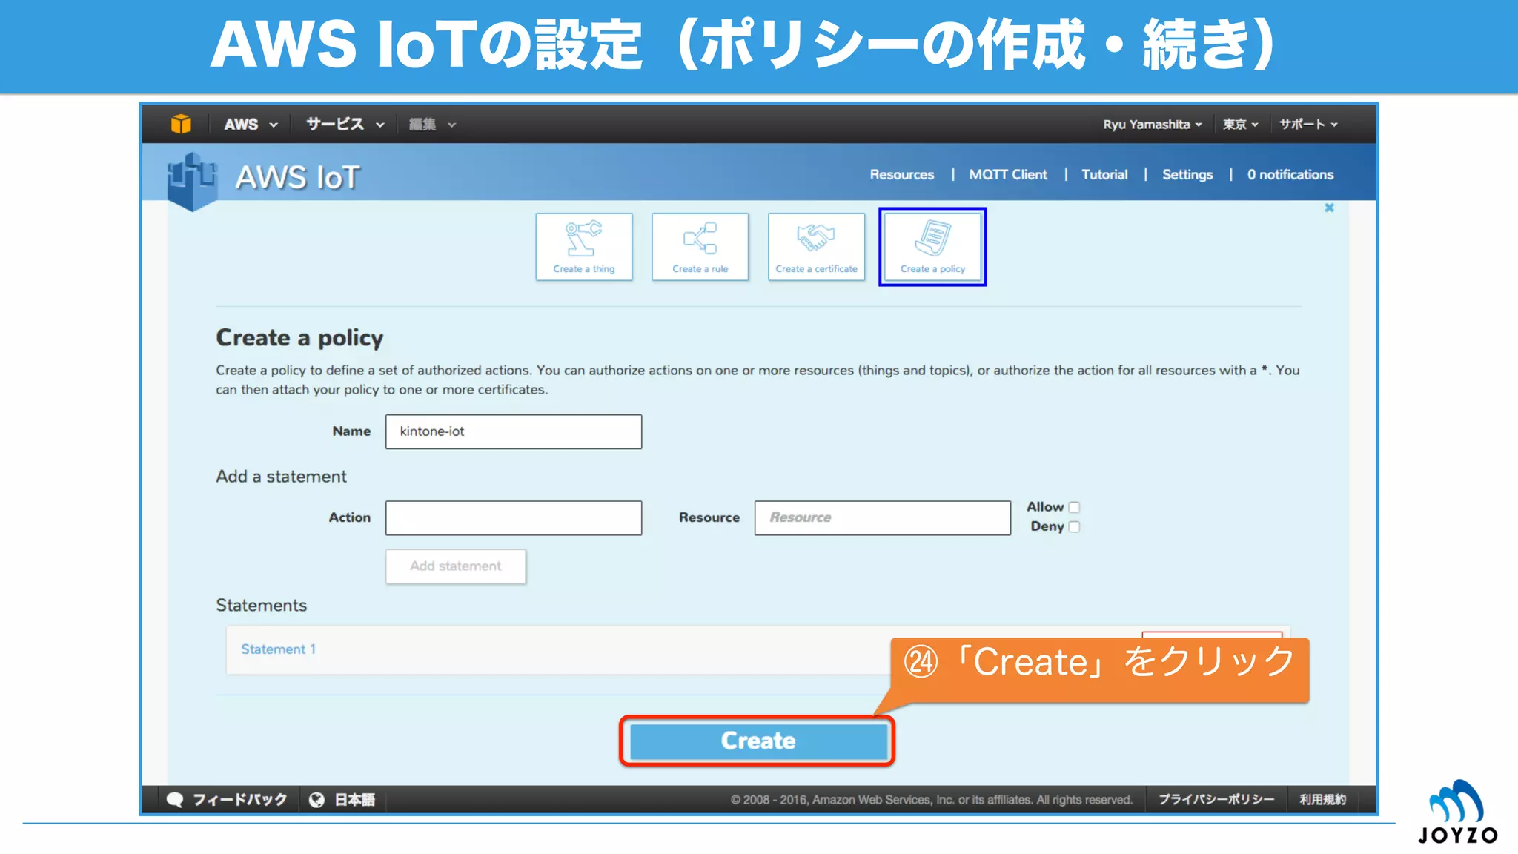Expand the サービス services dropdown
Viewport: 1518px width, 854px height.
[x=345, y=125]
